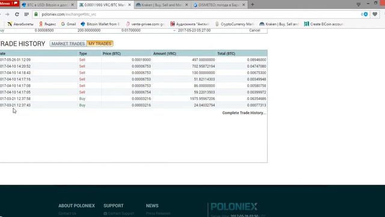Select the total 0.00077313 cell
The image size is (385, 217).
click(256, 105)
